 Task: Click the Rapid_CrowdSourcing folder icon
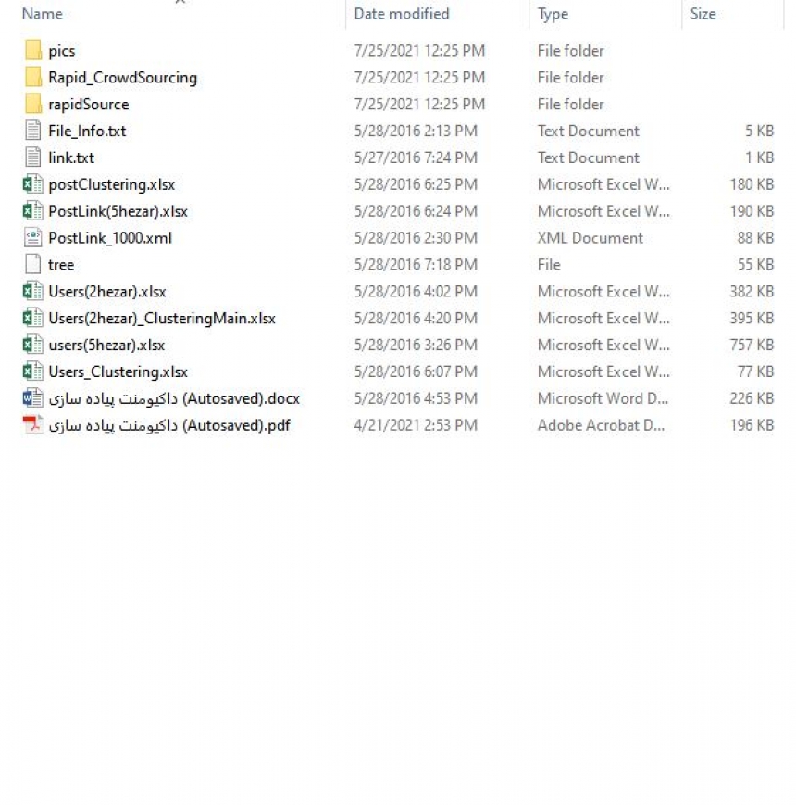[x=32, y=77]
